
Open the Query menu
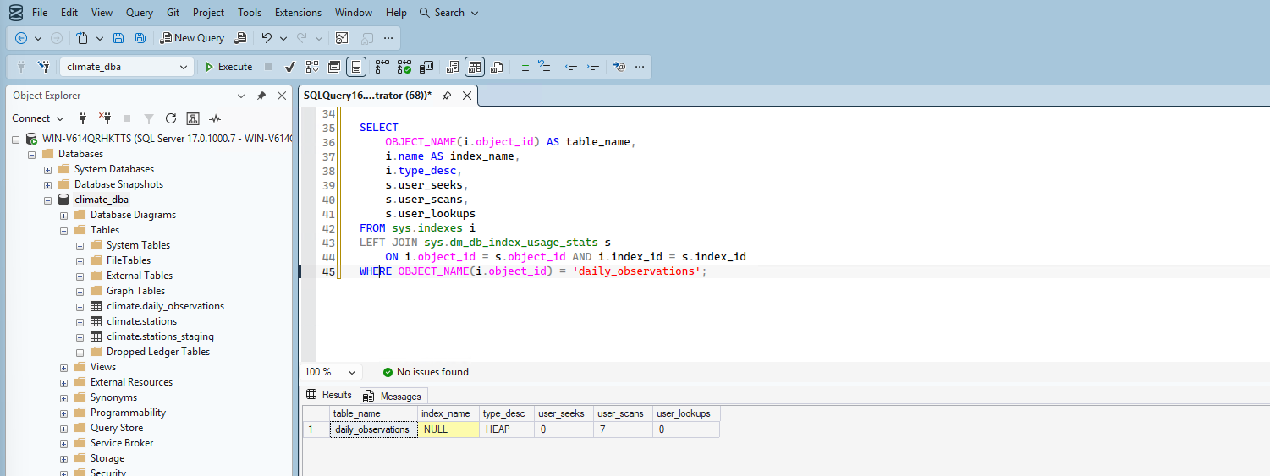click(x=140, y=13)
